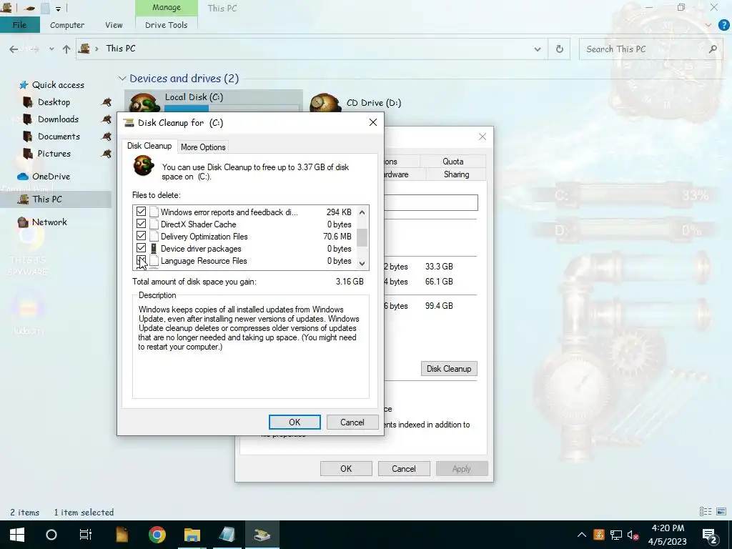Open the Computer ribbon tab
The image size is (732, 549).
click(66, 25)
